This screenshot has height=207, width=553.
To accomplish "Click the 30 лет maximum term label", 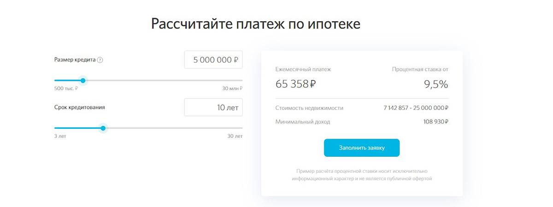I will tap(235, 136).
